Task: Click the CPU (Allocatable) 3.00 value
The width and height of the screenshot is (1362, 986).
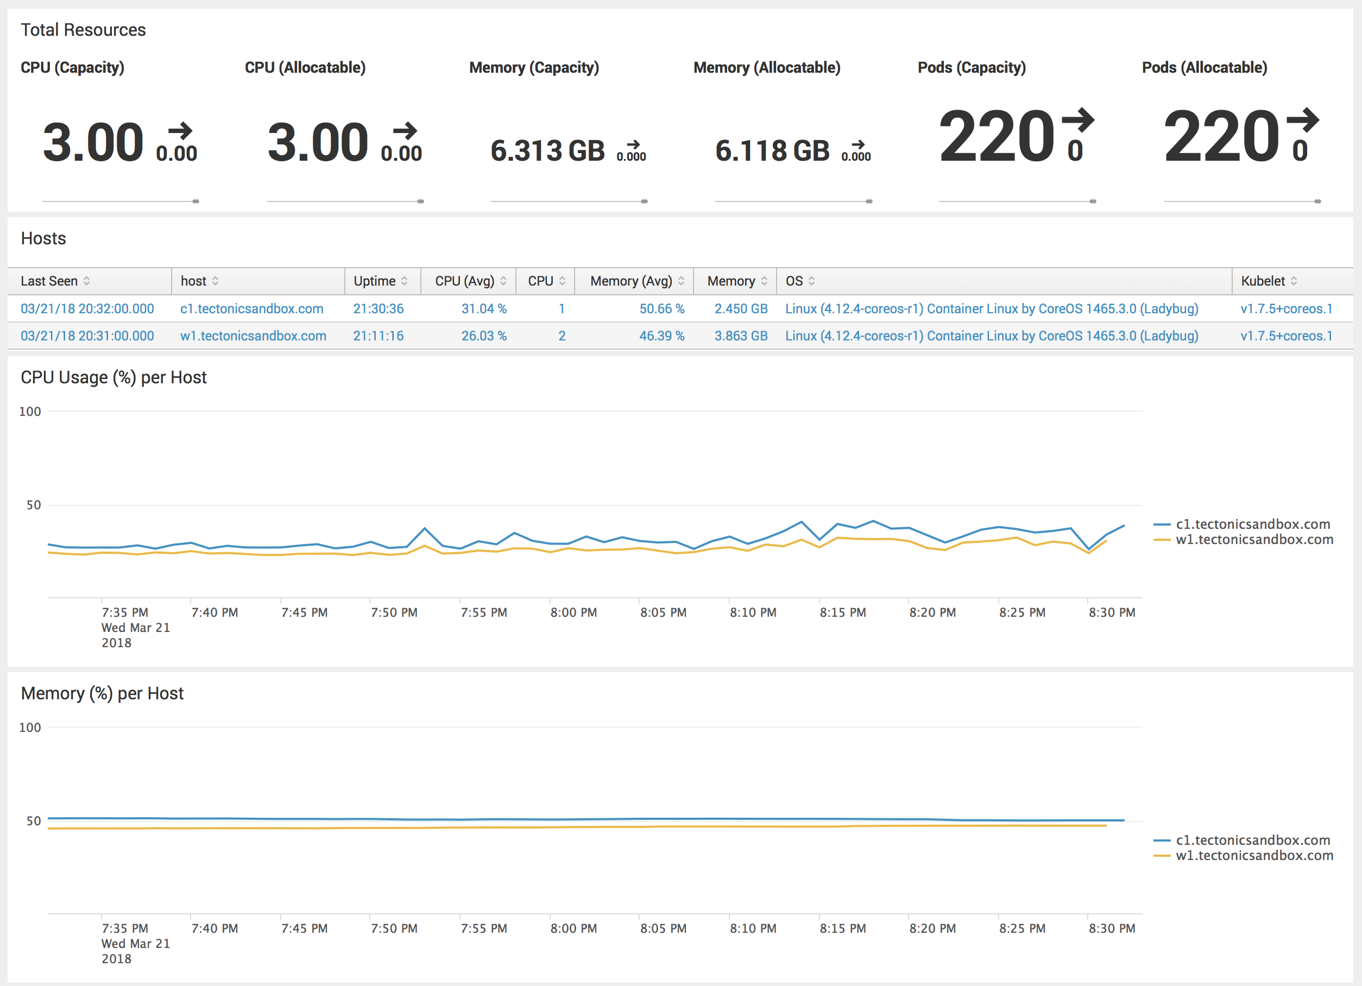Action: tap(318, 142)
